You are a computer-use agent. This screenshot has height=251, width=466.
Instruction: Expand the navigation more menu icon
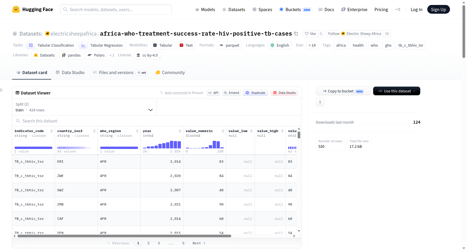click(x=398, y=10)
